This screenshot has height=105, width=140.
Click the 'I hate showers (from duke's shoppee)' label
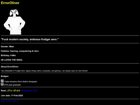[21, 81]
